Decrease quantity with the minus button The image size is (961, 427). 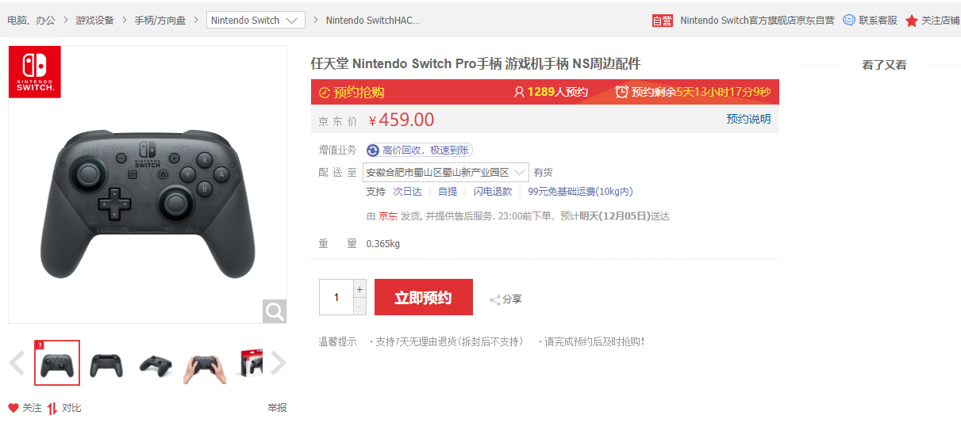[x=359, y=307]
